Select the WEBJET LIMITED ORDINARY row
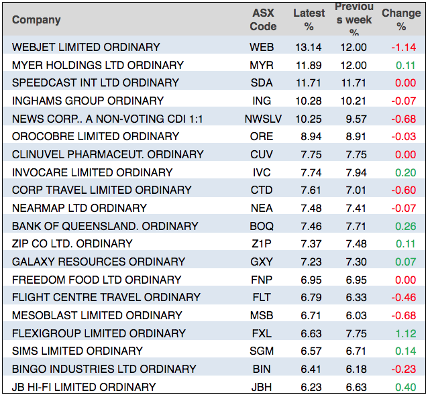The height and width of the screenshot is (397, 430). point(86,47)
